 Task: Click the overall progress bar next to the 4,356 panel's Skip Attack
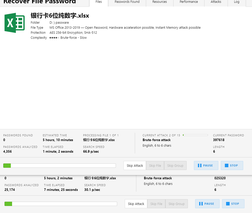[x=59, y=165]
